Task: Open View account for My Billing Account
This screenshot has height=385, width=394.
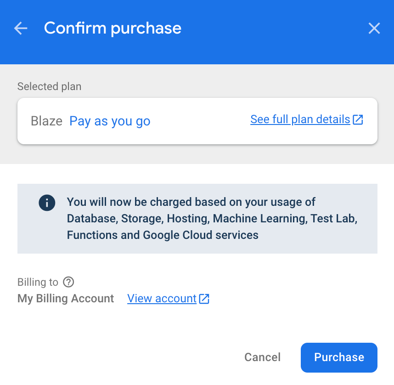Action: [x=162, y=298]
